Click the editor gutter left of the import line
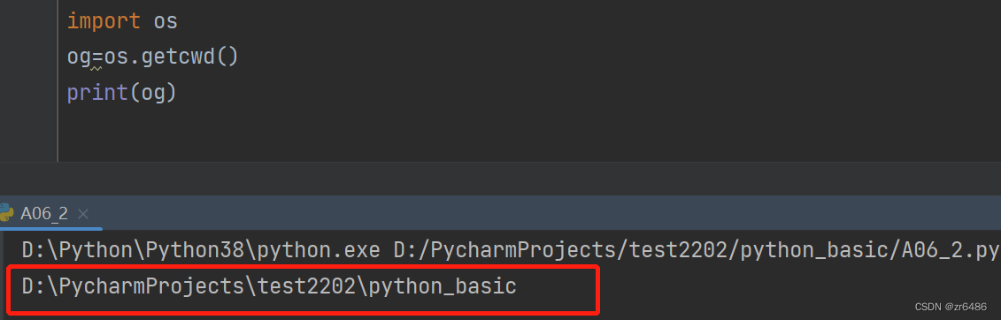The height and width of the screenshot is (320, 1001). (x=28, y=22)
